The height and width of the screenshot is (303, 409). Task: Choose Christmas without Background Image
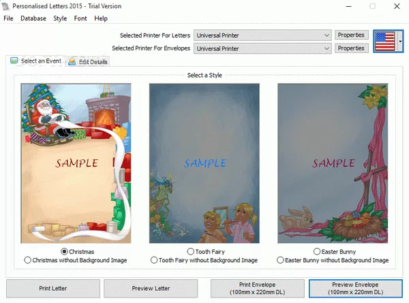pos(28,260)
